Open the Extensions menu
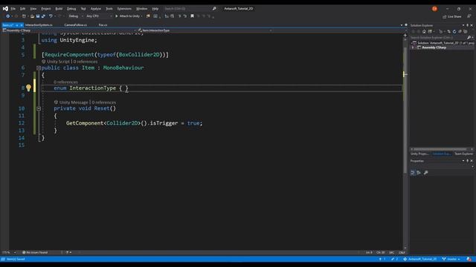 tap(124, 9)
